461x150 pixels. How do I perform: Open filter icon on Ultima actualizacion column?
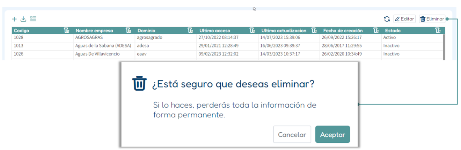(314, 31)
